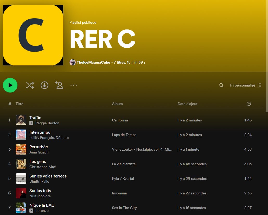Invite collaborators with the add-person icon
Viewport: 268px width, 215px height.
coord(59,85)
